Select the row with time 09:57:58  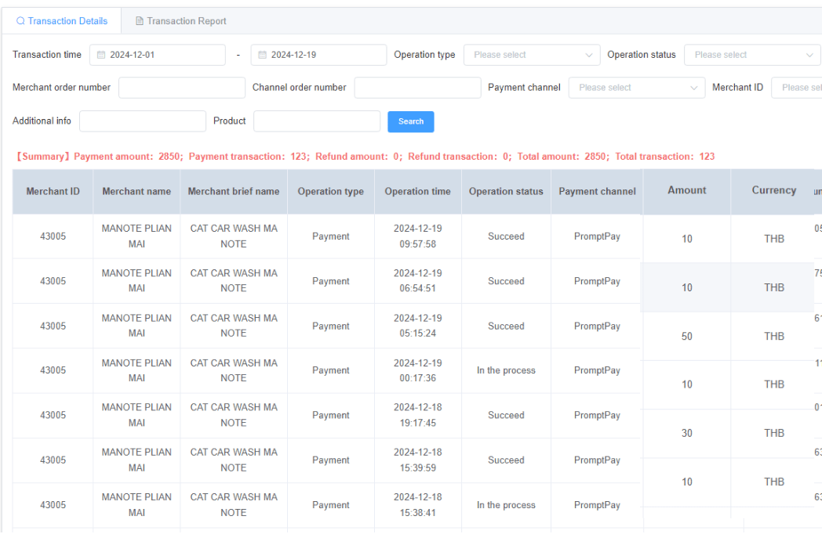[417, 236]
